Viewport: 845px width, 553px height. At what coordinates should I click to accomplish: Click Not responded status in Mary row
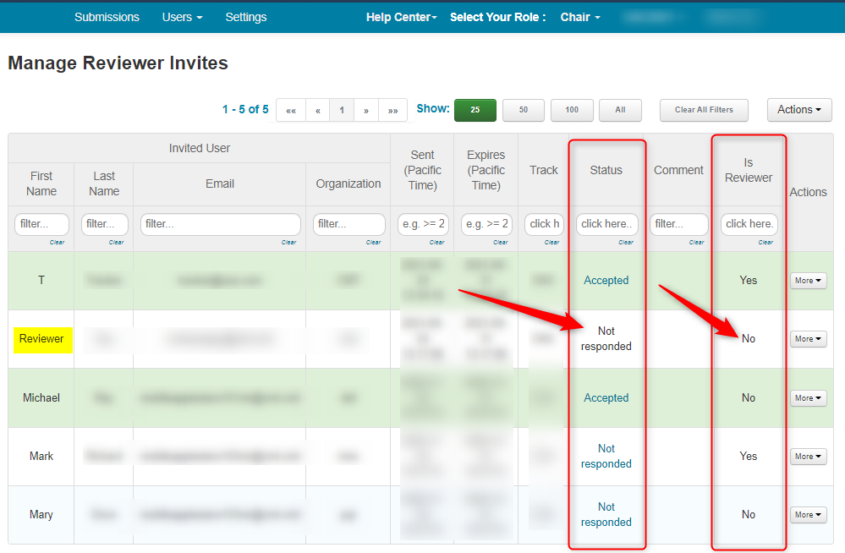pos(606,515)
